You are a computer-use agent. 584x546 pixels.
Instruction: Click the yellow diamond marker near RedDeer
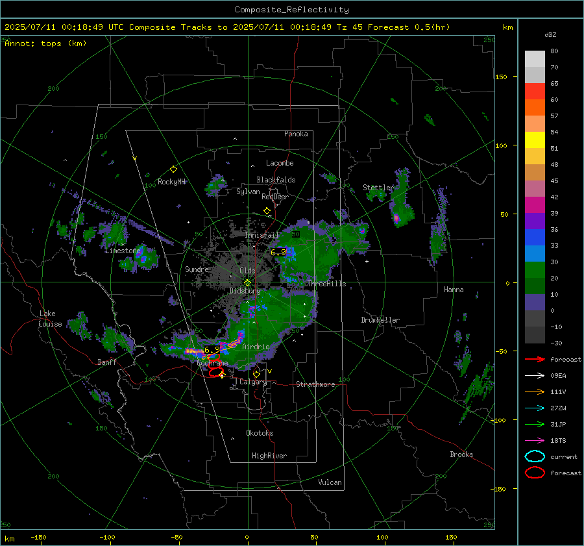267,211
